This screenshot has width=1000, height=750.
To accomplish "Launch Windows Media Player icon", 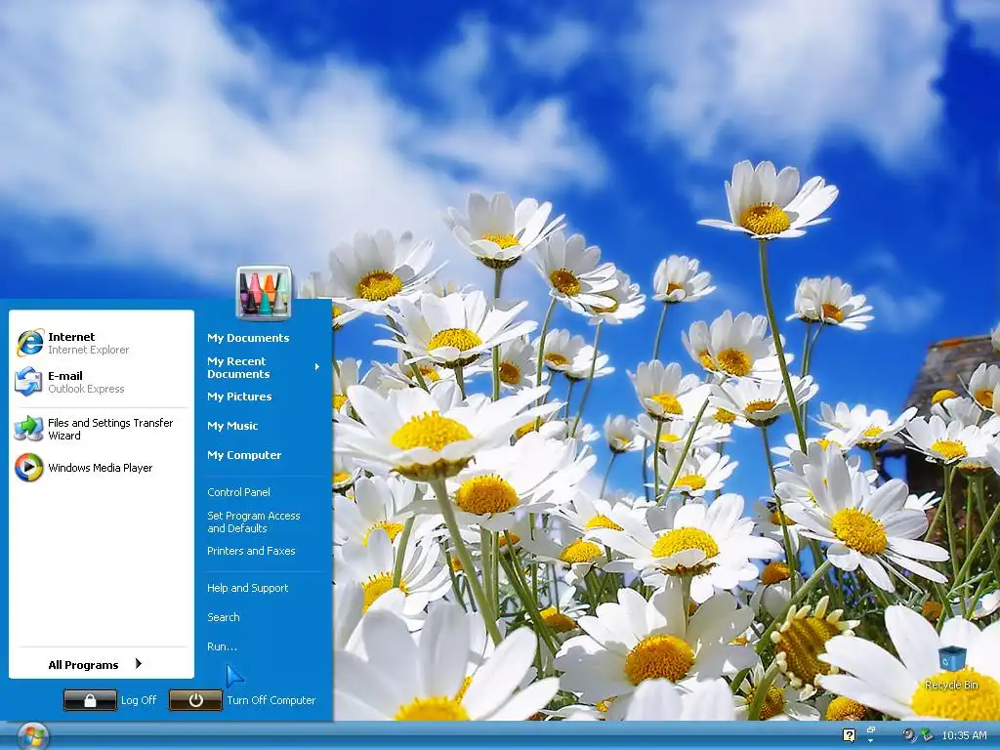I will [28, 468].
